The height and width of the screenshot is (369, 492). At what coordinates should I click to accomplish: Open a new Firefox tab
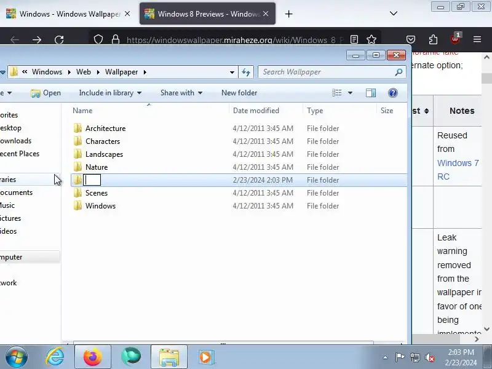pyautogui.click(x=288, y=14)
